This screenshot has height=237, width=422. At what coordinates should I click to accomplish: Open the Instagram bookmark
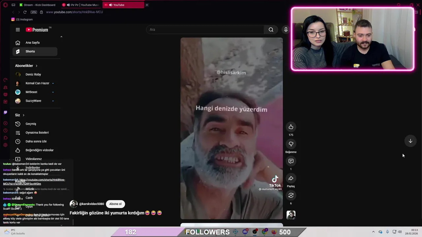(22, 19)
